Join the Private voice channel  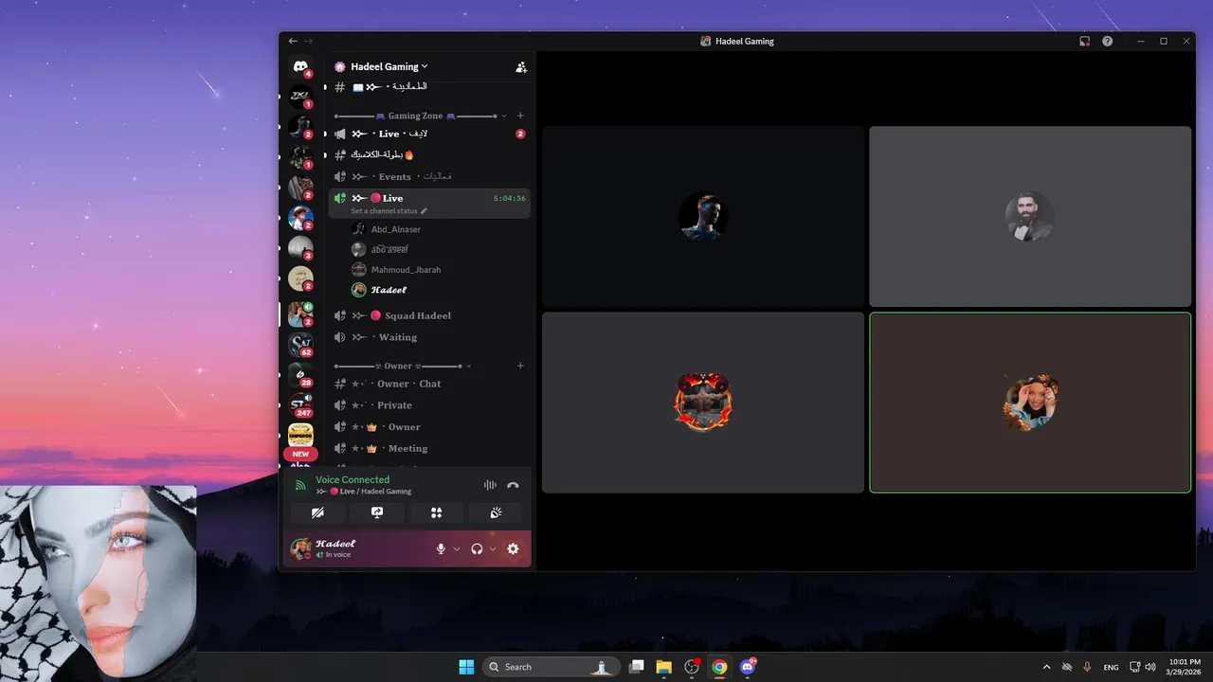click(x=429, y=405)
